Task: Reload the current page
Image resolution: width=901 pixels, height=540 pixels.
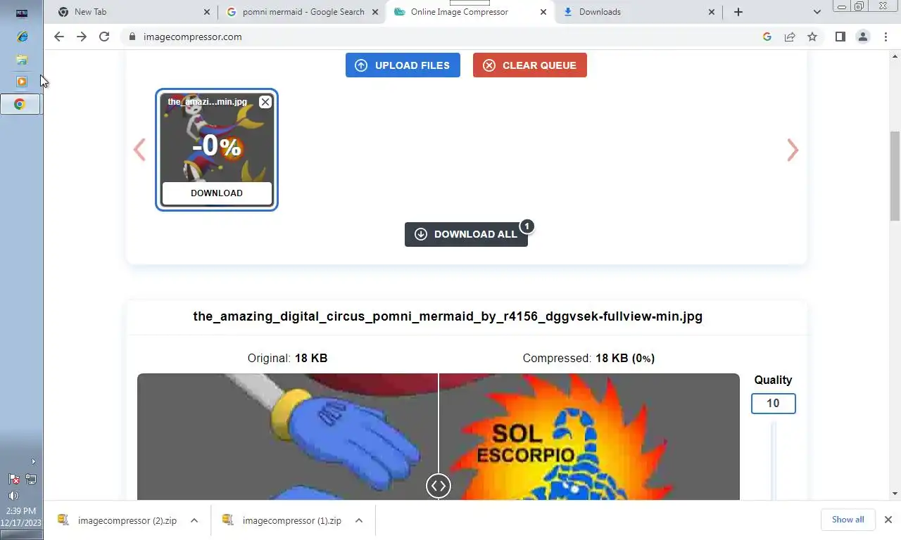Action: click(104, 37)
